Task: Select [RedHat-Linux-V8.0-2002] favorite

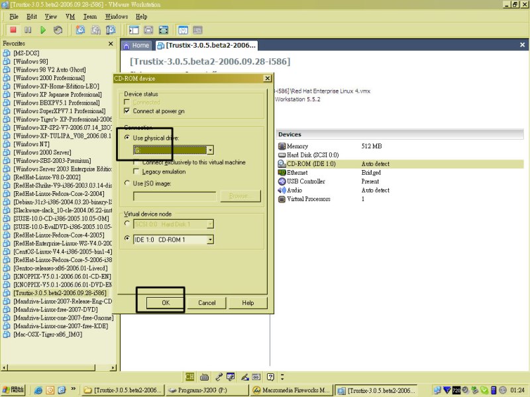Action: tap(47, 177)
